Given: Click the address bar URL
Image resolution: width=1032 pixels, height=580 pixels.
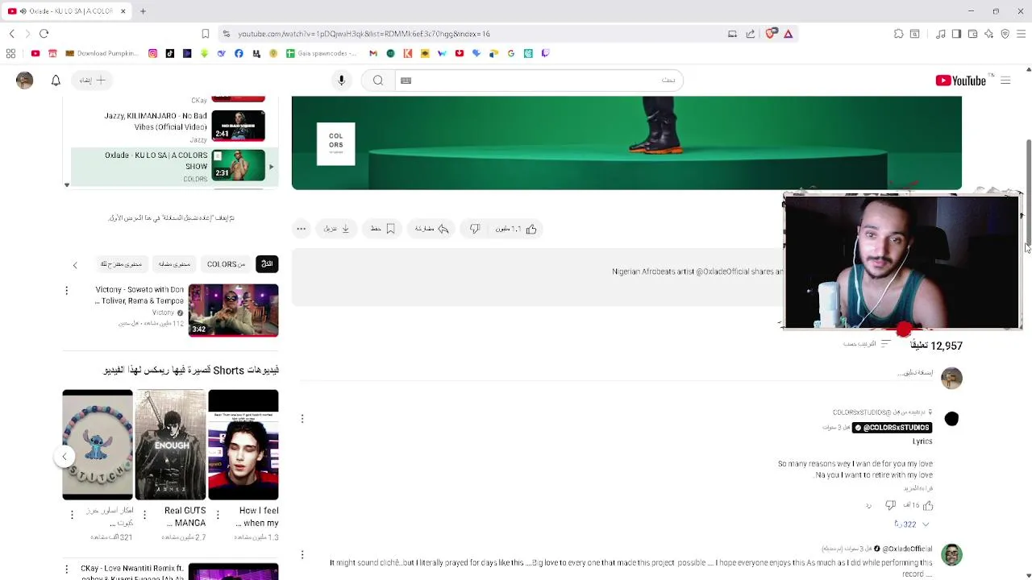Looking at the screenshot, I should pyautogui.click(x=364, y=34).
